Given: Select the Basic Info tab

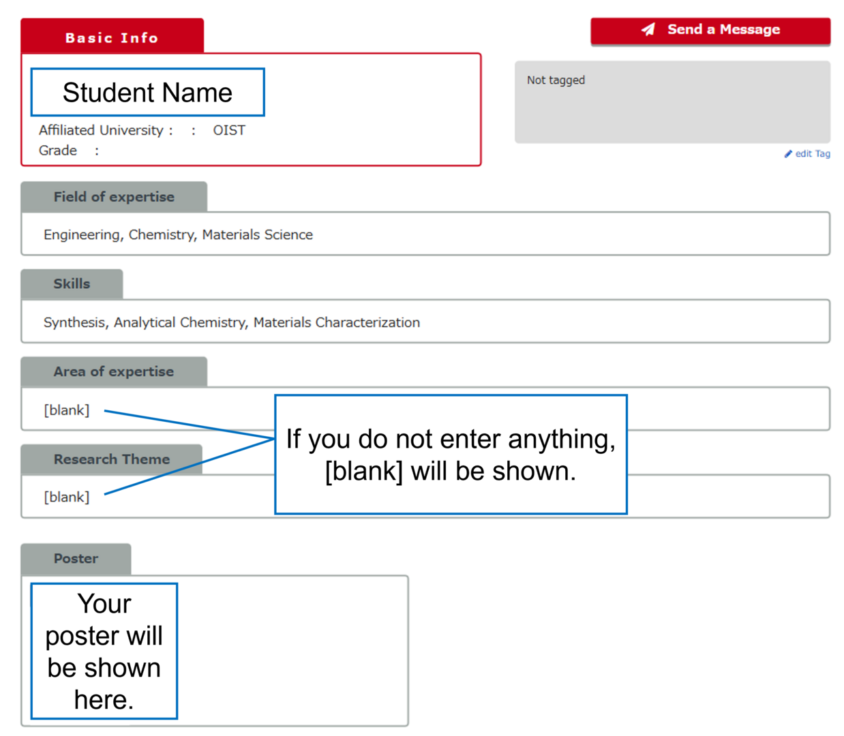Looking at the screenshot, I should (x=112, y=37).
